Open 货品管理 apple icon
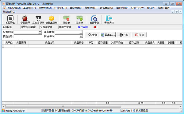Screen dimensions: 184x114 click(25, 19)
